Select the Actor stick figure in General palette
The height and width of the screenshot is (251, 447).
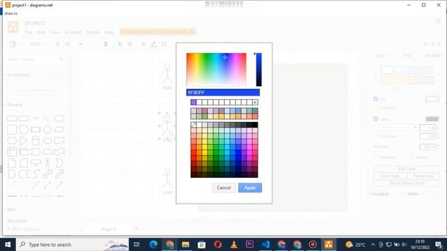(47, 162)
